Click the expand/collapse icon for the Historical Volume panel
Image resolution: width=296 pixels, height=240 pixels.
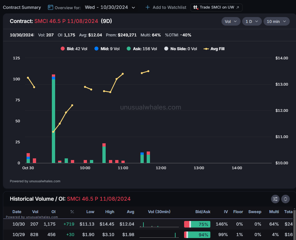click(285, 199)
